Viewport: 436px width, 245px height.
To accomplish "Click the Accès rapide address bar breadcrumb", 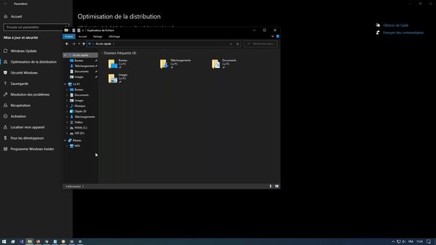I will 103,44.
